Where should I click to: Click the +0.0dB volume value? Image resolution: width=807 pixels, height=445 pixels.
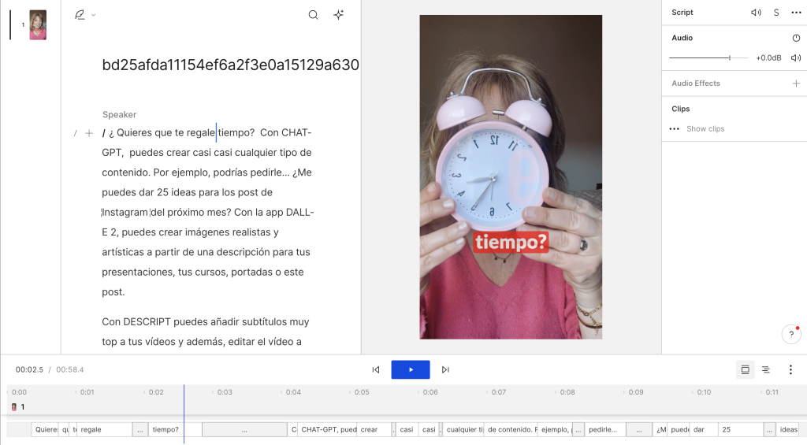[768, 57]
